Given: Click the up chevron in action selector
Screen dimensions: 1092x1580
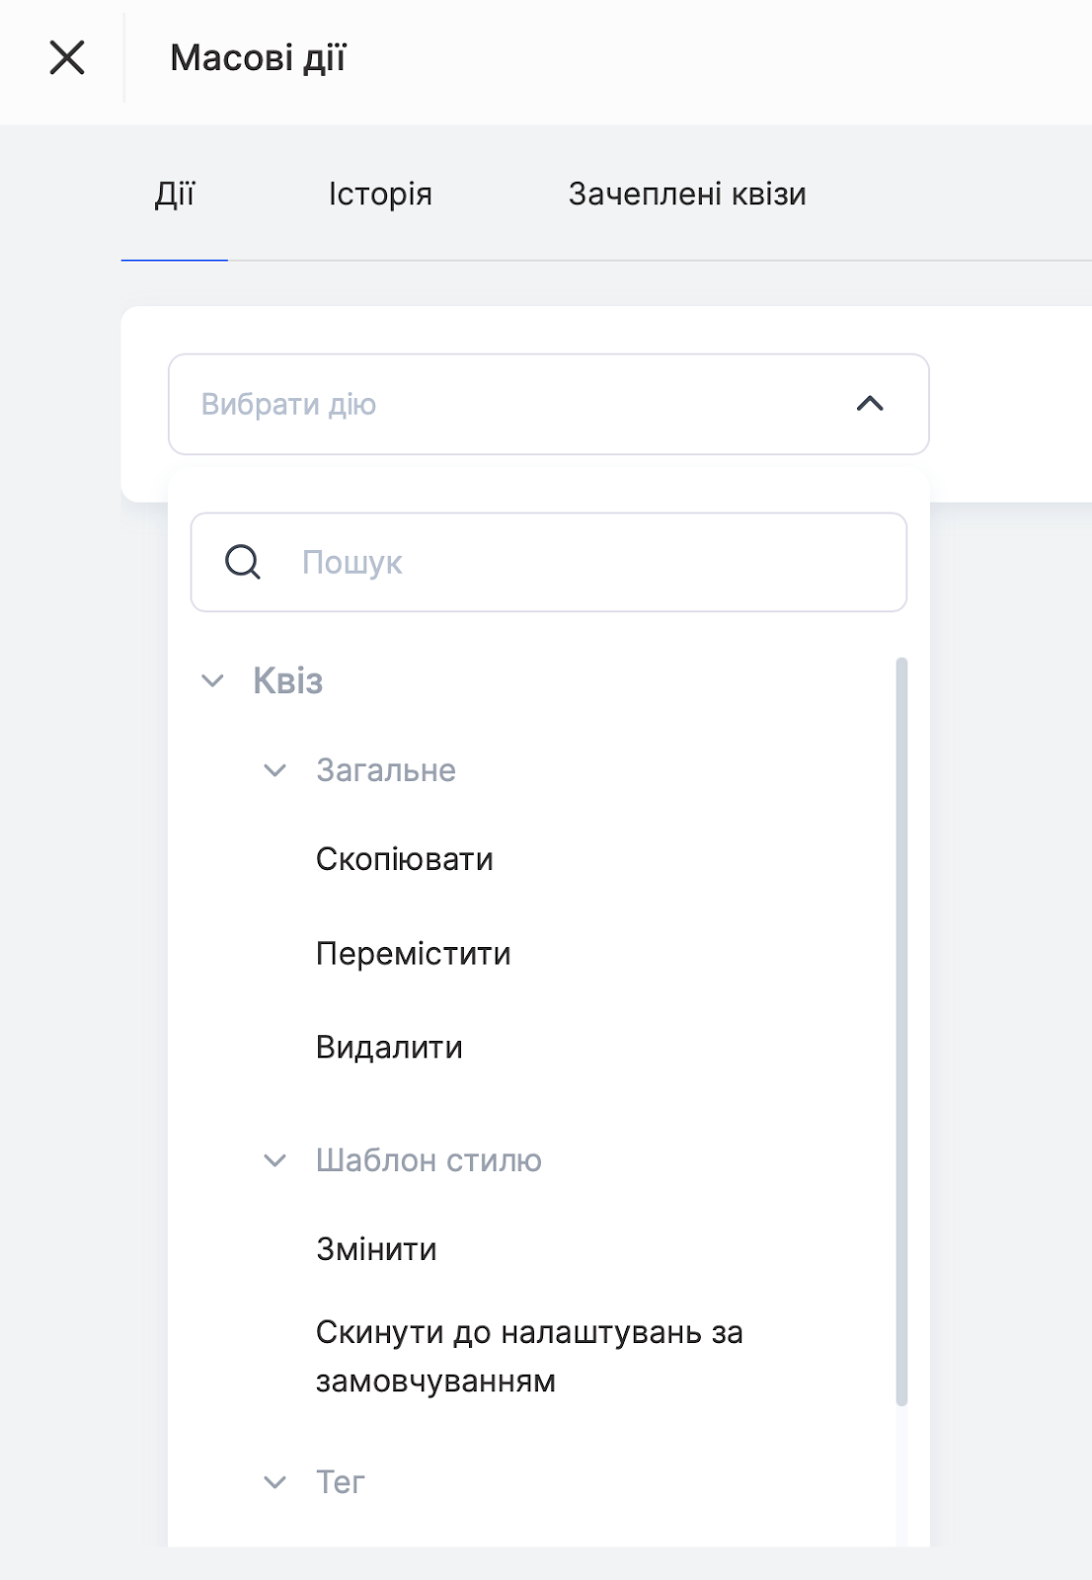Looking at the screenshot, I should pos(869,404).
